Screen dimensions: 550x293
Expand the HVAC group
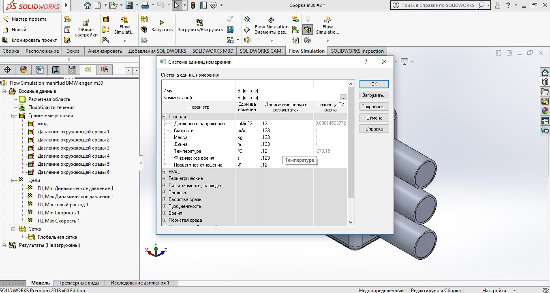click(165, 172)
